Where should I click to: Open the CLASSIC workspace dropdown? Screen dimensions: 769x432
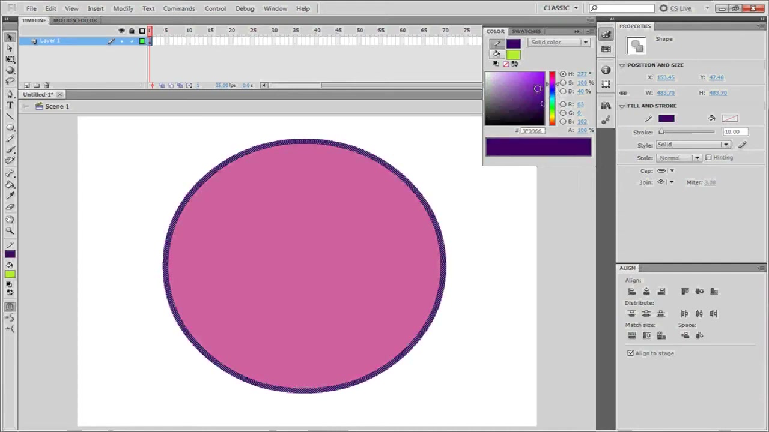[561, 8]
